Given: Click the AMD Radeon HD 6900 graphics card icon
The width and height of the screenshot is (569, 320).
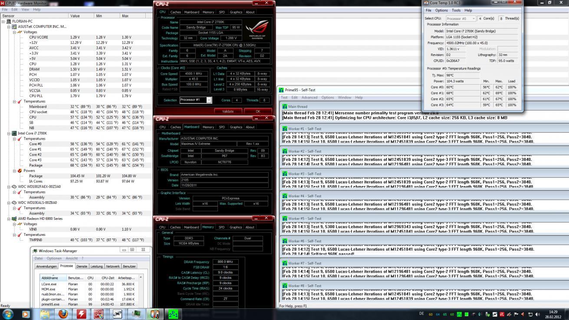Looking at the screenshot, I should (x=15, y=219).
